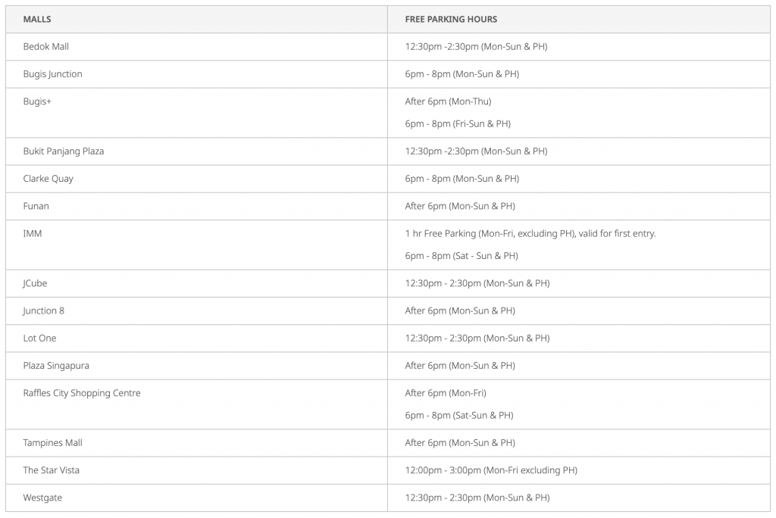Click the JCube mall name
Image resolution: width=776 pixels, height=518 pixels.
pos(35,283)
